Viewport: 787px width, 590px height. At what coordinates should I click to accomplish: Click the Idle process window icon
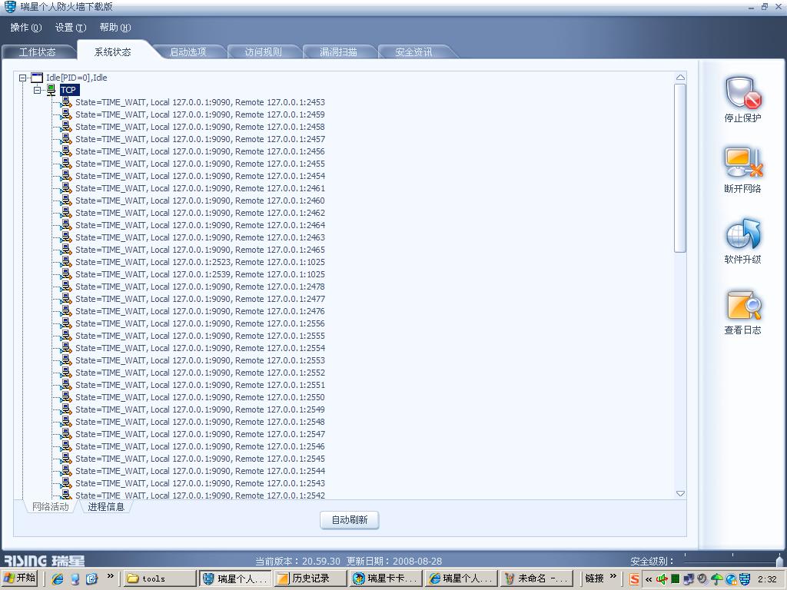coord(37,78)
